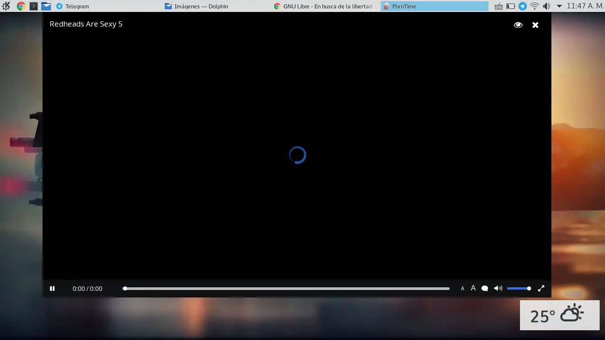Click the 11:47 A. M. clock
Viewport: 605px width, 340px height.
[x=585, y=6]
